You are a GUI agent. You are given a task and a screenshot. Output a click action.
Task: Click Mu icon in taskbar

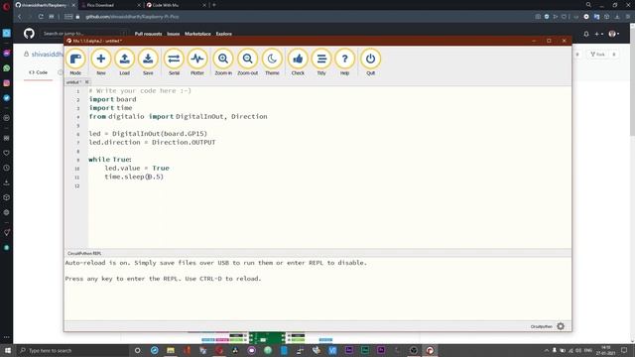pyautogui.click(x=430, y=350)
